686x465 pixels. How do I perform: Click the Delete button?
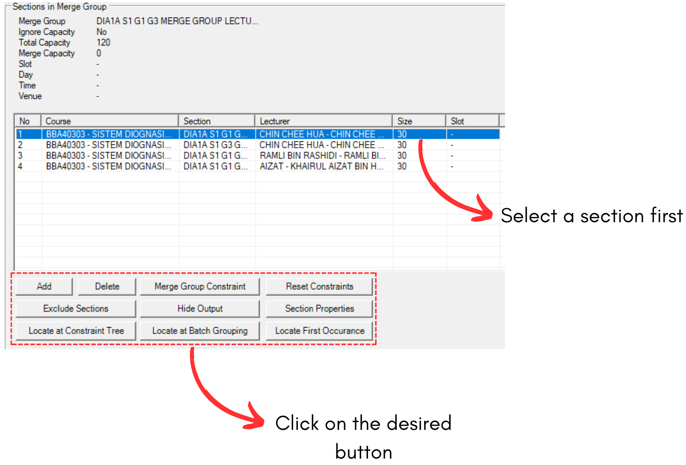tap(107, 286)
